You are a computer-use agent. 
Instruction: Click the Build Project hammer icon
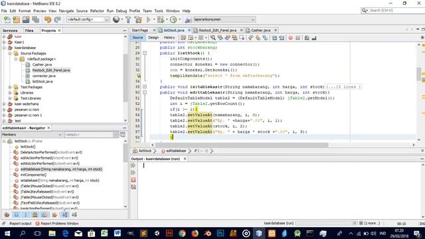[128, 19]
